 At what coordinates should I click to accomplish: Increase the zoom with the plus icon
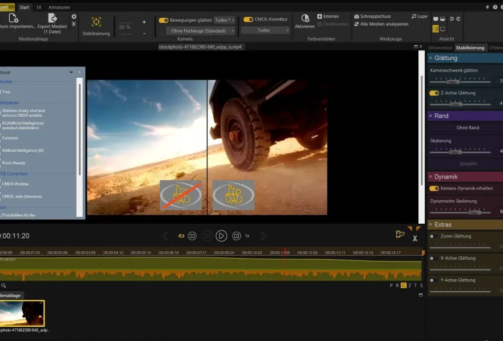144,22
